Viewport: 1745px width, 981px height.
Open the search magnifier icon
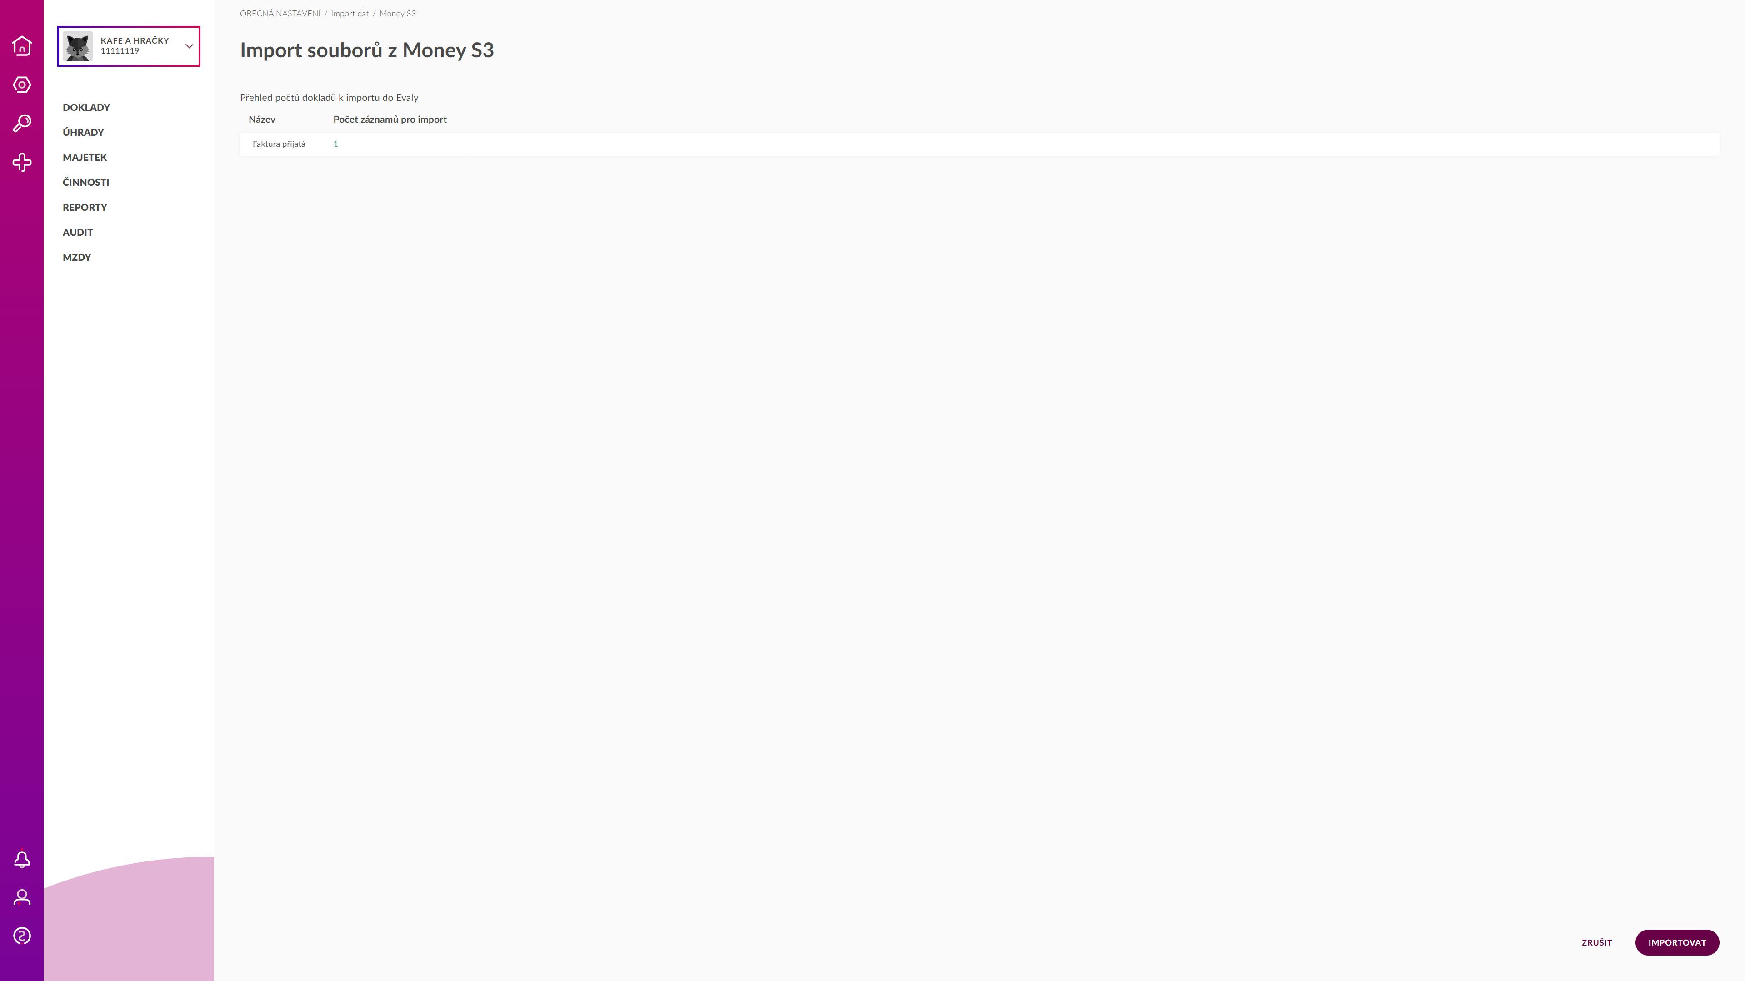click(22, 123)
